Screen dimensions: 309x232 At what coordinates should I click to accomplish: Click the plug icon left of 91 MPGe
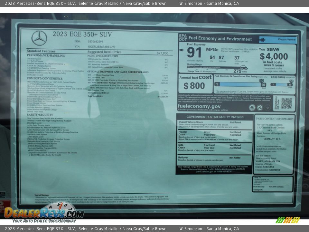182,50
